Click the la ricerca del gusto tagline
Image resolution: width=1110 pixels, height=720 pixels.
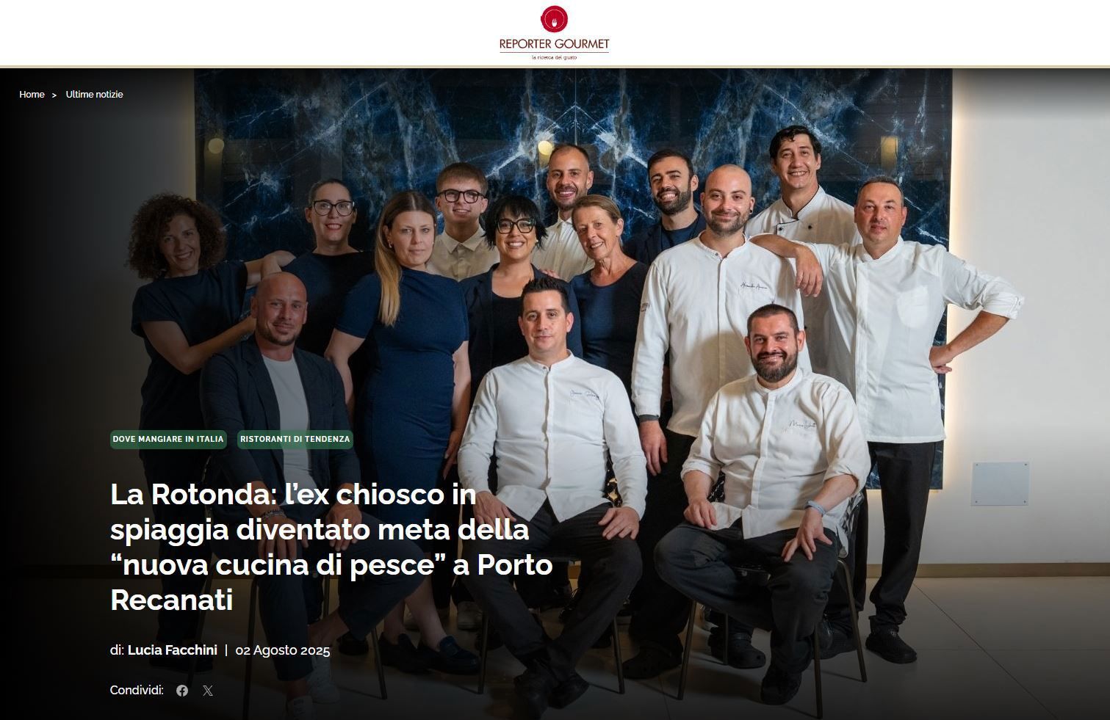[554, 57]
